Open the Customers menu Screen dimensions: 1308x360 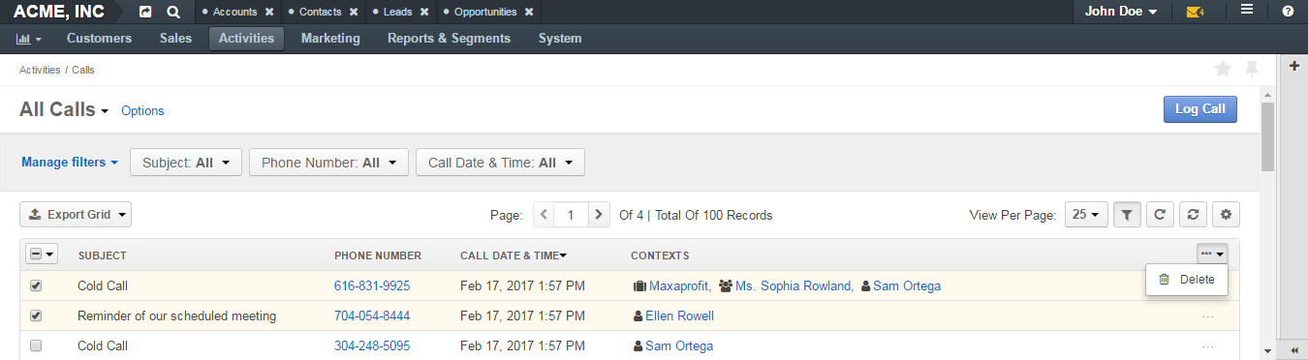tap(99, 39)
